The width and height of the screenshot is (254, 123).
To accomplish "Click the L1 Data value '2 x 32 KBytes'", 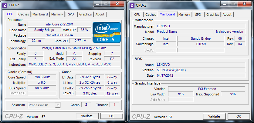I will pyautogui.click(x=90, y=77).
